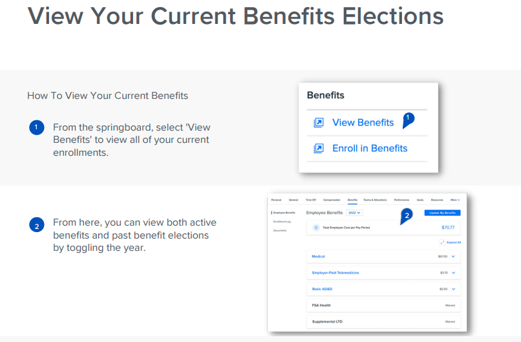
Task: Switch to the Compensation tab
Action: [x=332, y=200]
